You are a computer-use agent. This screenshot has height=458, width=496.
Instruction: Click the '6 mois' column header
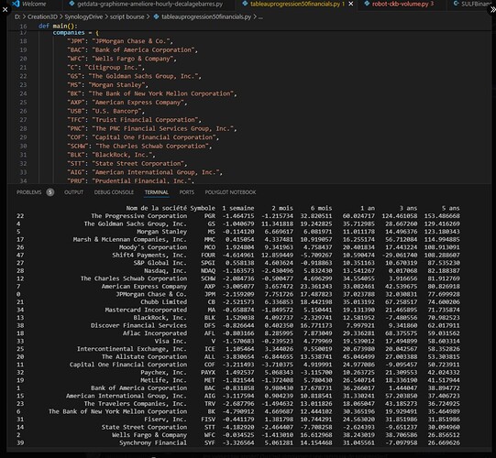point(321,208)
